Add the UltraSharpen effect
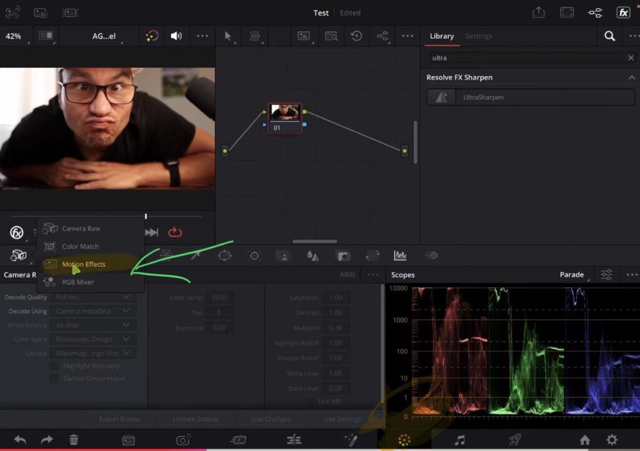This screenshot has width=640, height=451. (x=531, y=97)
